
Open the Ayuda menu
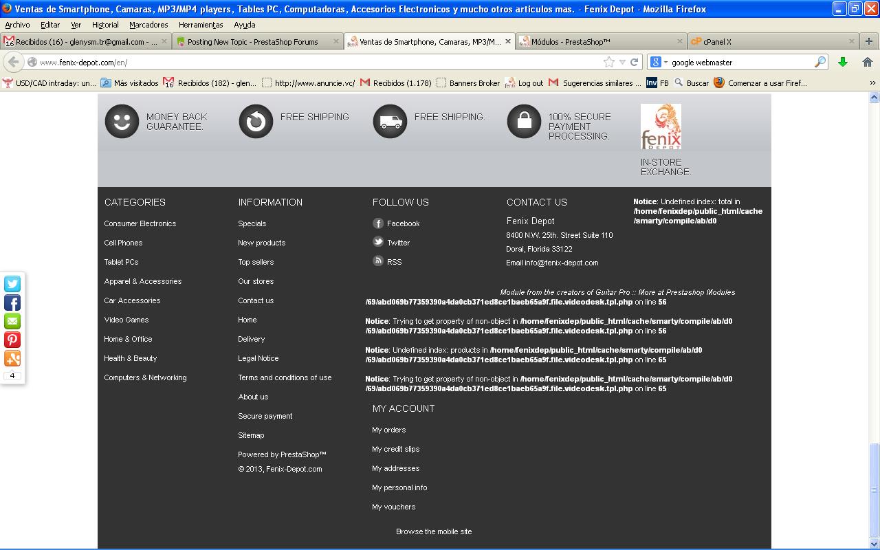coord(245,25)
